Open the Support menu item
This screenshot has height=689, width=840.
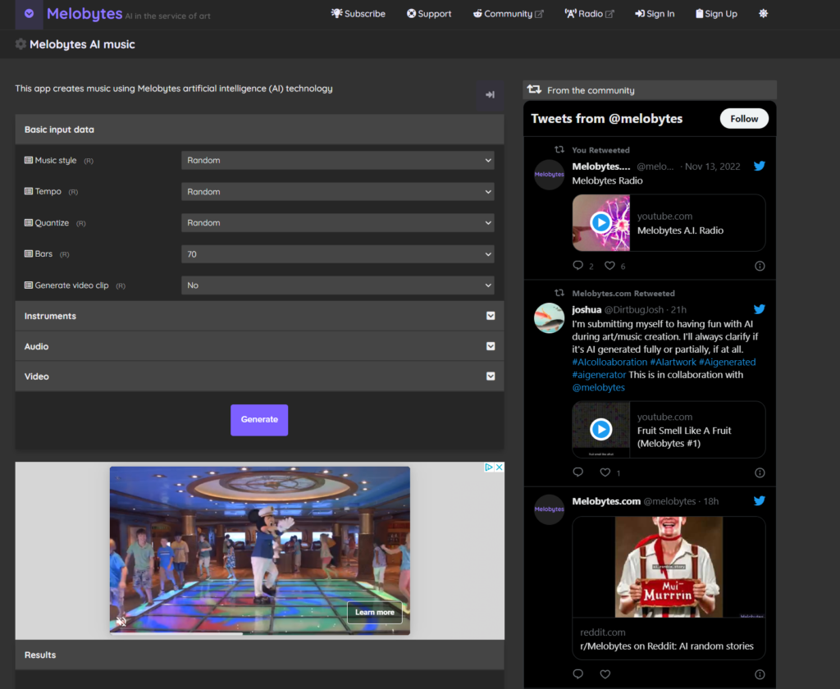pyautogui.click(x=428, y=14)
